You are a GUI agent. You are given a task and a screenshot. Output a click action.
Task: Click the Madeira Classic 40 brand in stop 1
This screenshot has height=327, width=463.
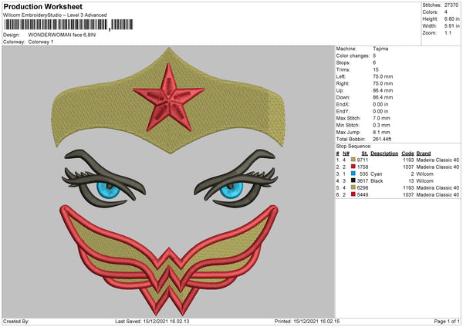point(438,160)
